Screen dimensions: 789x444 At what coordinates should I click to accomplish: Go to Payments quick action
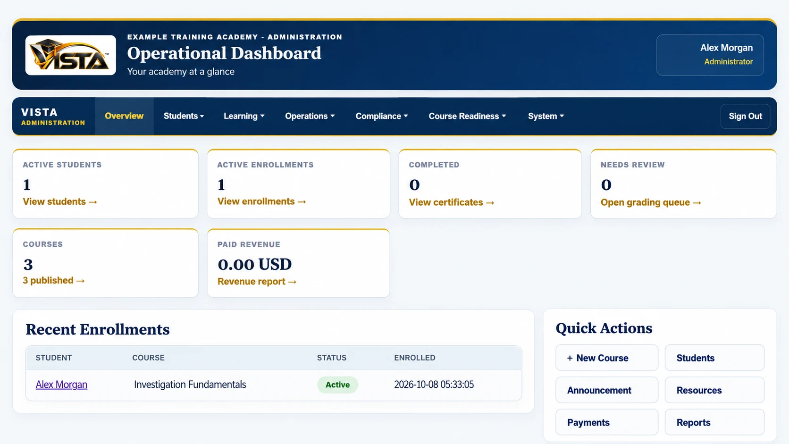tap(607, 422)
